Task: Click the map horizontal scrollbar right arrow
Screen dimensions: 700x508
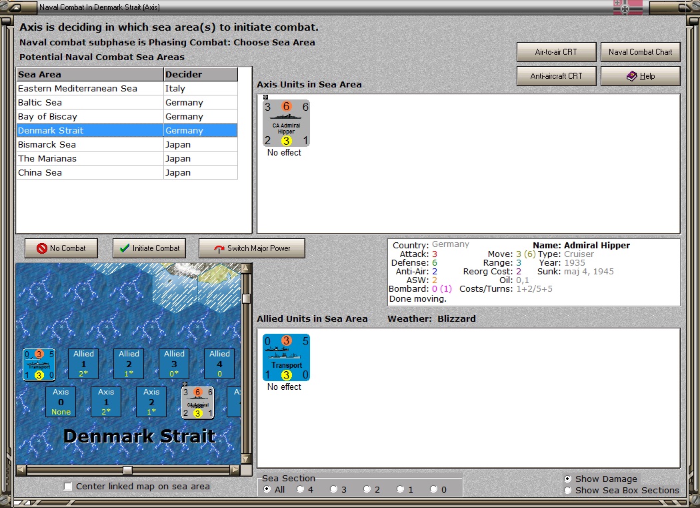Action: pos(235,470)
